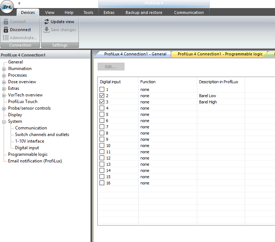The height and width of the screenshot is (242, 275).
Task: Check the digital input 16 checkbox
Action: [x=102, y=183]
